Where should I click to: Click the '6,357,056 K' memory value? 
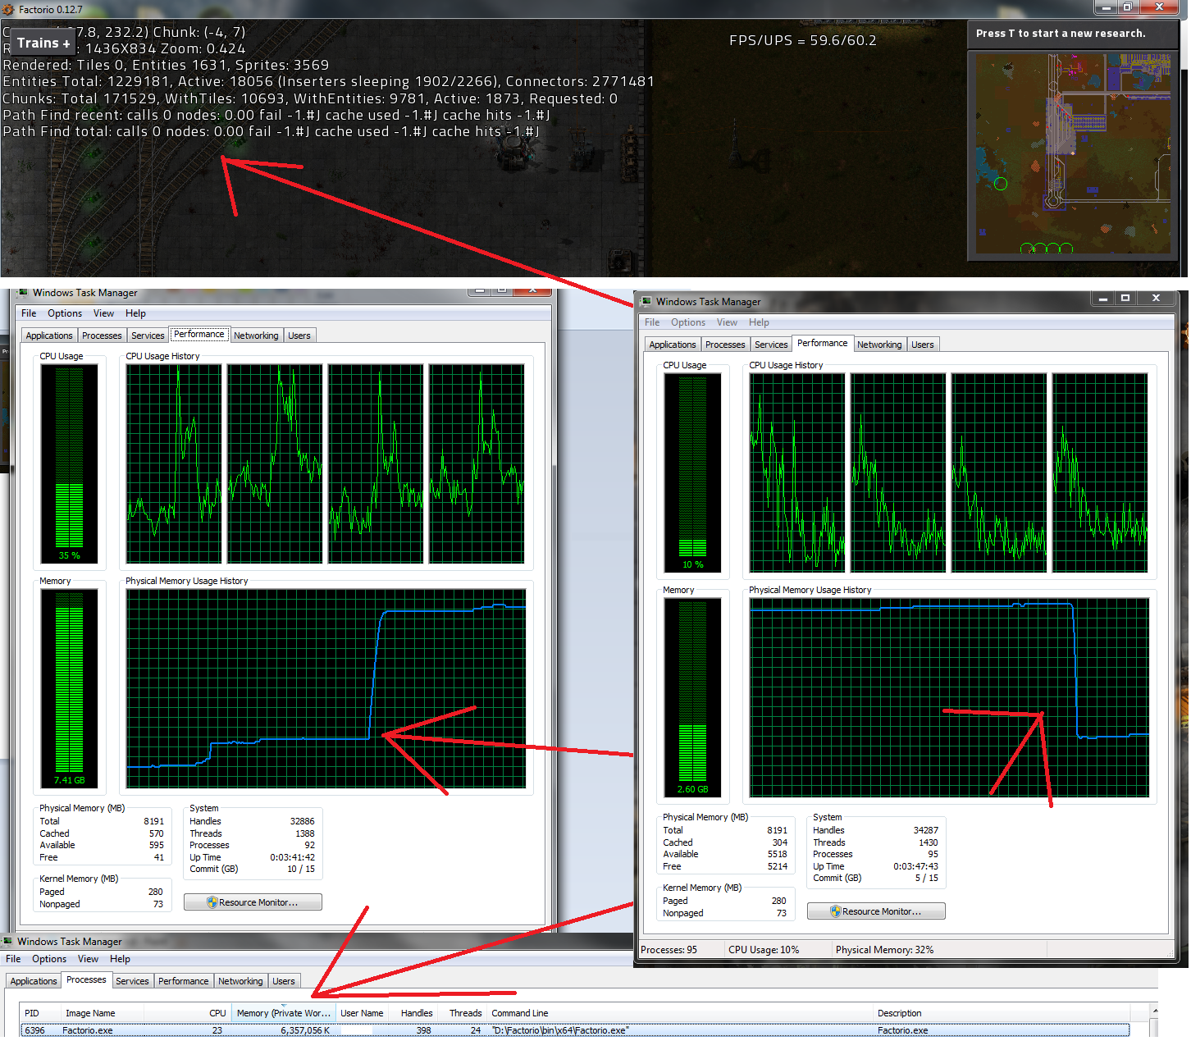tap(305, 1030)
